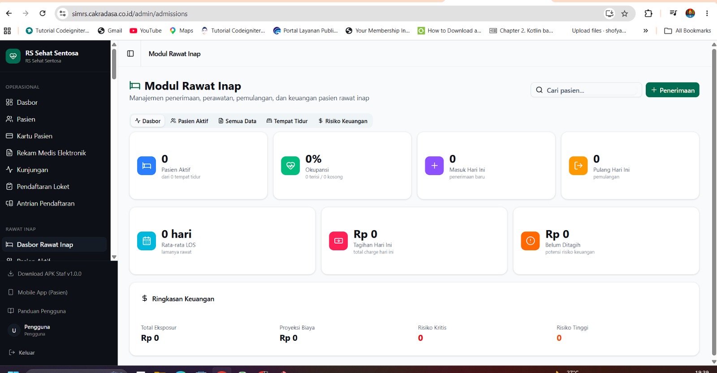The height and width of the screenshot is (373, 717).
Task: Click the bed icon beside Modul Rawat Inap heading
Action: click(135, 86)
